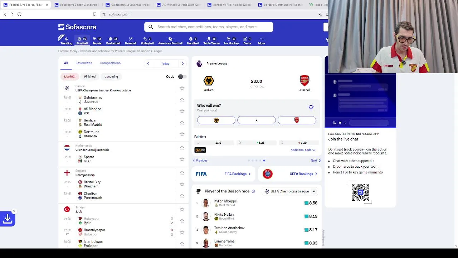Open the More sports menu
The height and width of the screenshot is (258, 458).
[x=262, y=40]
